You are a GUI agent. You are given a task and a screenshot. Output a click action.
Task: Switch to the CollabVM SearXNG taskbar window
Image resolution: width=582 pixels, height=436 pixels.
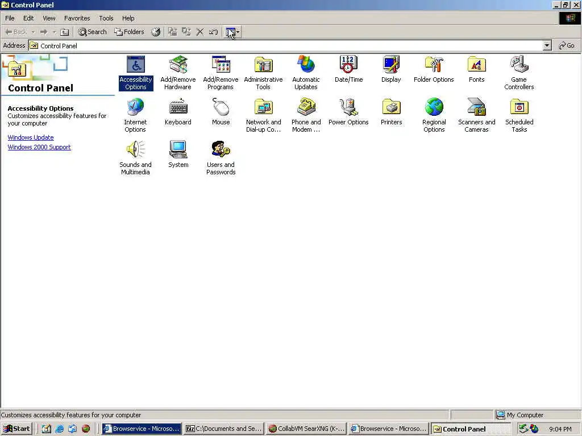pos(306,429)
